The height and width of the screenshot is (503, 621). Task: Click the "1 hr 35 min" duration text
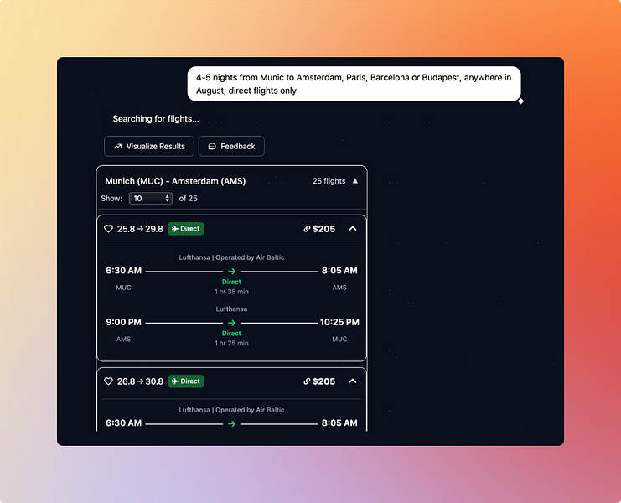tap(231, 292)
